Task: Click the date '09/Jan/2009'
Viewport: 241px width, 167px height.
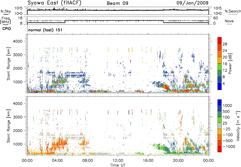Action: click(192, 3)
